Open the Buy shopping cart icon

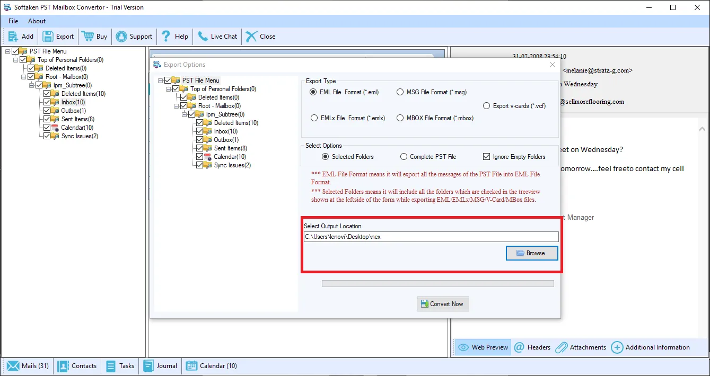click(87, 37)
